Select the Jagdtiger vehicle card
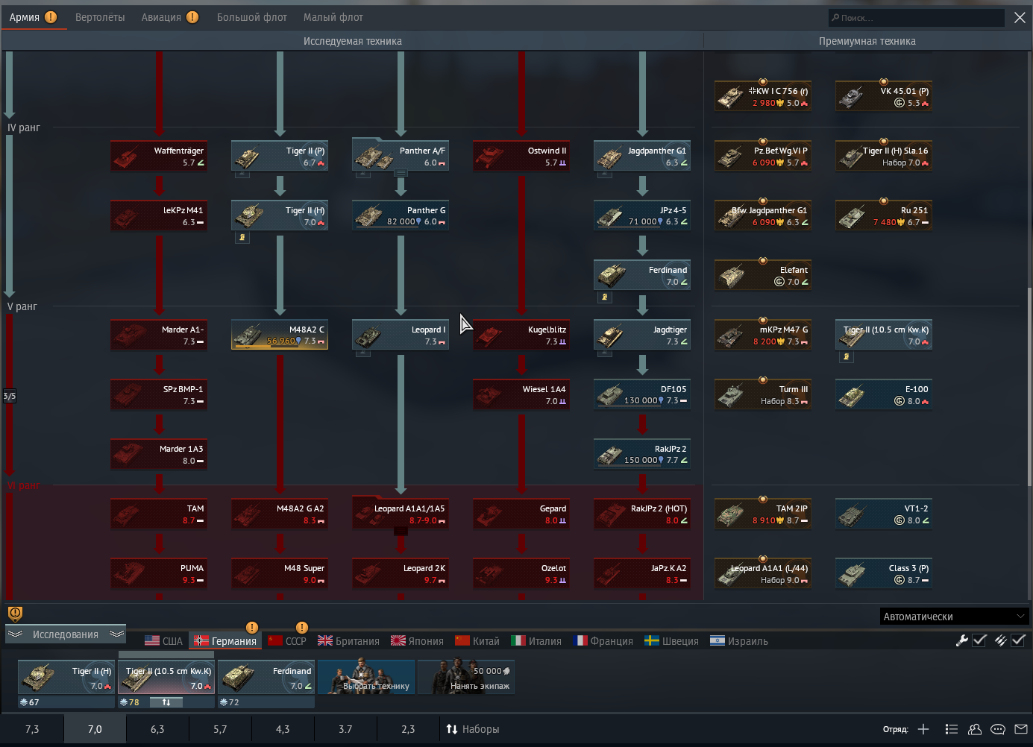This screenshot has width=1033, height=747. click(642, 335)
